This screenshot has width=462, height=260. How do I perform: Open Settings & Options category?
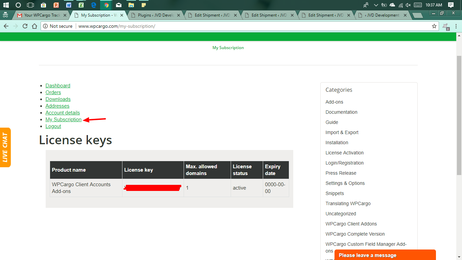coord(345,183)
